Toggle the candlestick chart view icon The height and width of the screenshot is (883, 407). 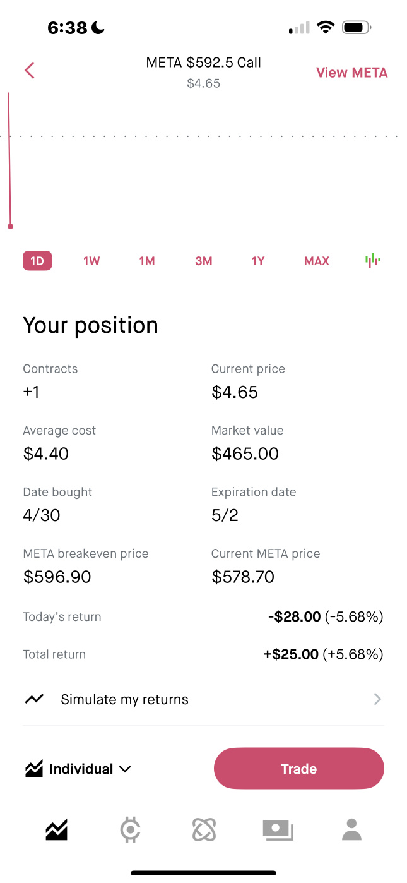coord(373,260)
